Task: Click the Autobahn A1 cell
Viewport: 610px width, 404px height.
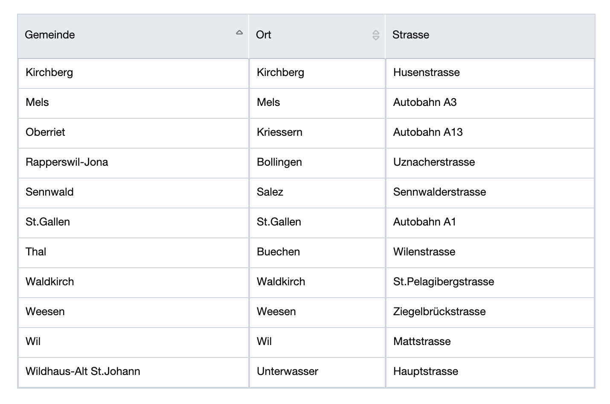Action: pyautogui.click(x=424, y=222)
